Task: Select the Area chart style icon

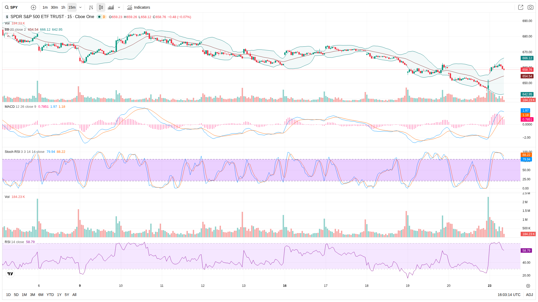Action: (111, 7)
